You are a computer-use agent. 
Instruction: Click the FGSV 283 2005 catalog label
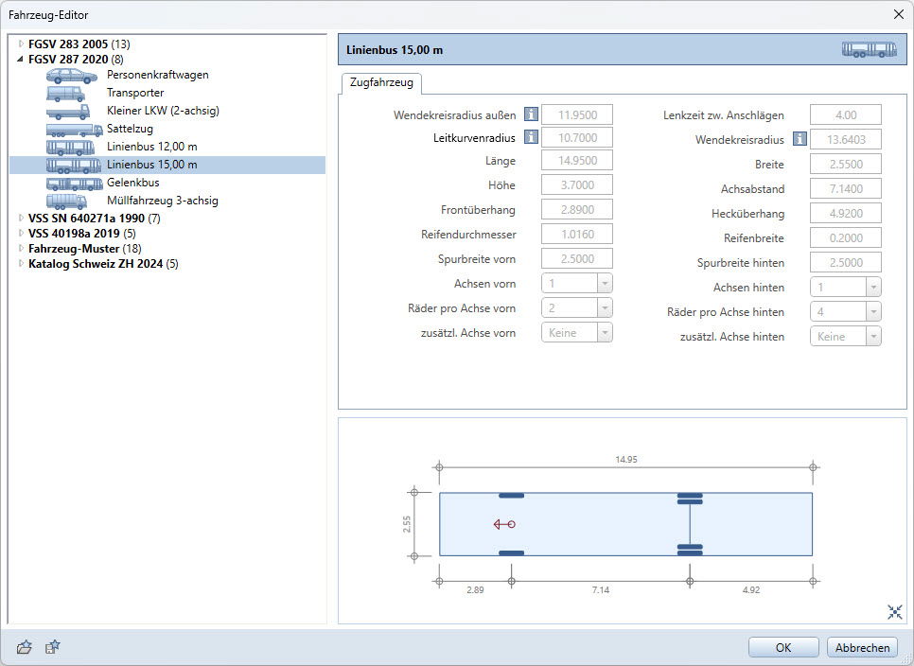click(68, 44)
